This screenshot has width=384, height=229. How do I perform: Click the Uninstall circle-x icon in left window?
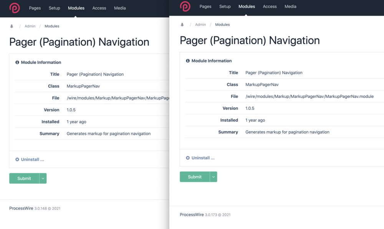tap(17, 160)
